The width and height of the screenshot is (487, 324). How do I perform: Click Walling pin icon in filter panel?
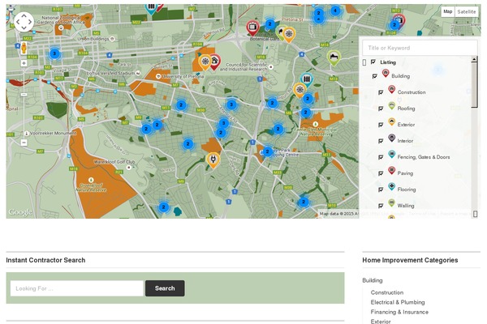392,202
